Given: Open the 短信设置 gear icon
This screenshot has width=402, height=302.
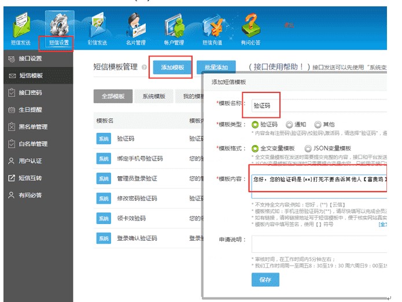Looking at the screenshot, I should (x=60, y=24).
